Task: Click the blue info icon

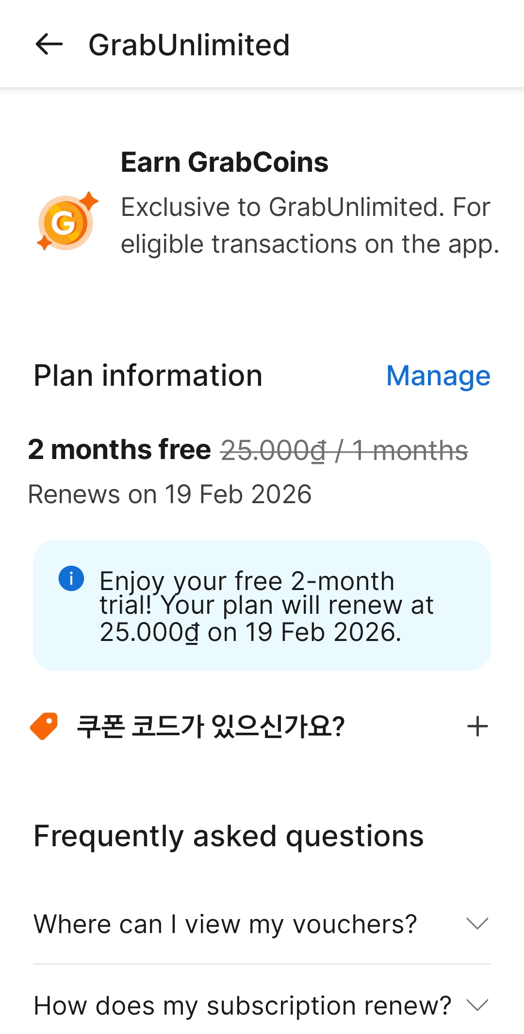Action: (x=71, y=578)
